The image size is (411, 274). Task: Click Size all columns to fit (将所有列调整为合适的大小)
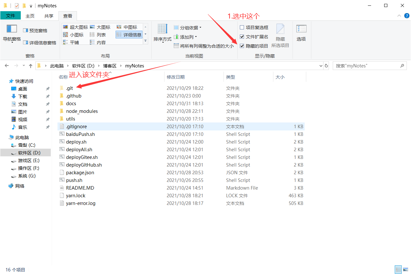tap(204, 46)
